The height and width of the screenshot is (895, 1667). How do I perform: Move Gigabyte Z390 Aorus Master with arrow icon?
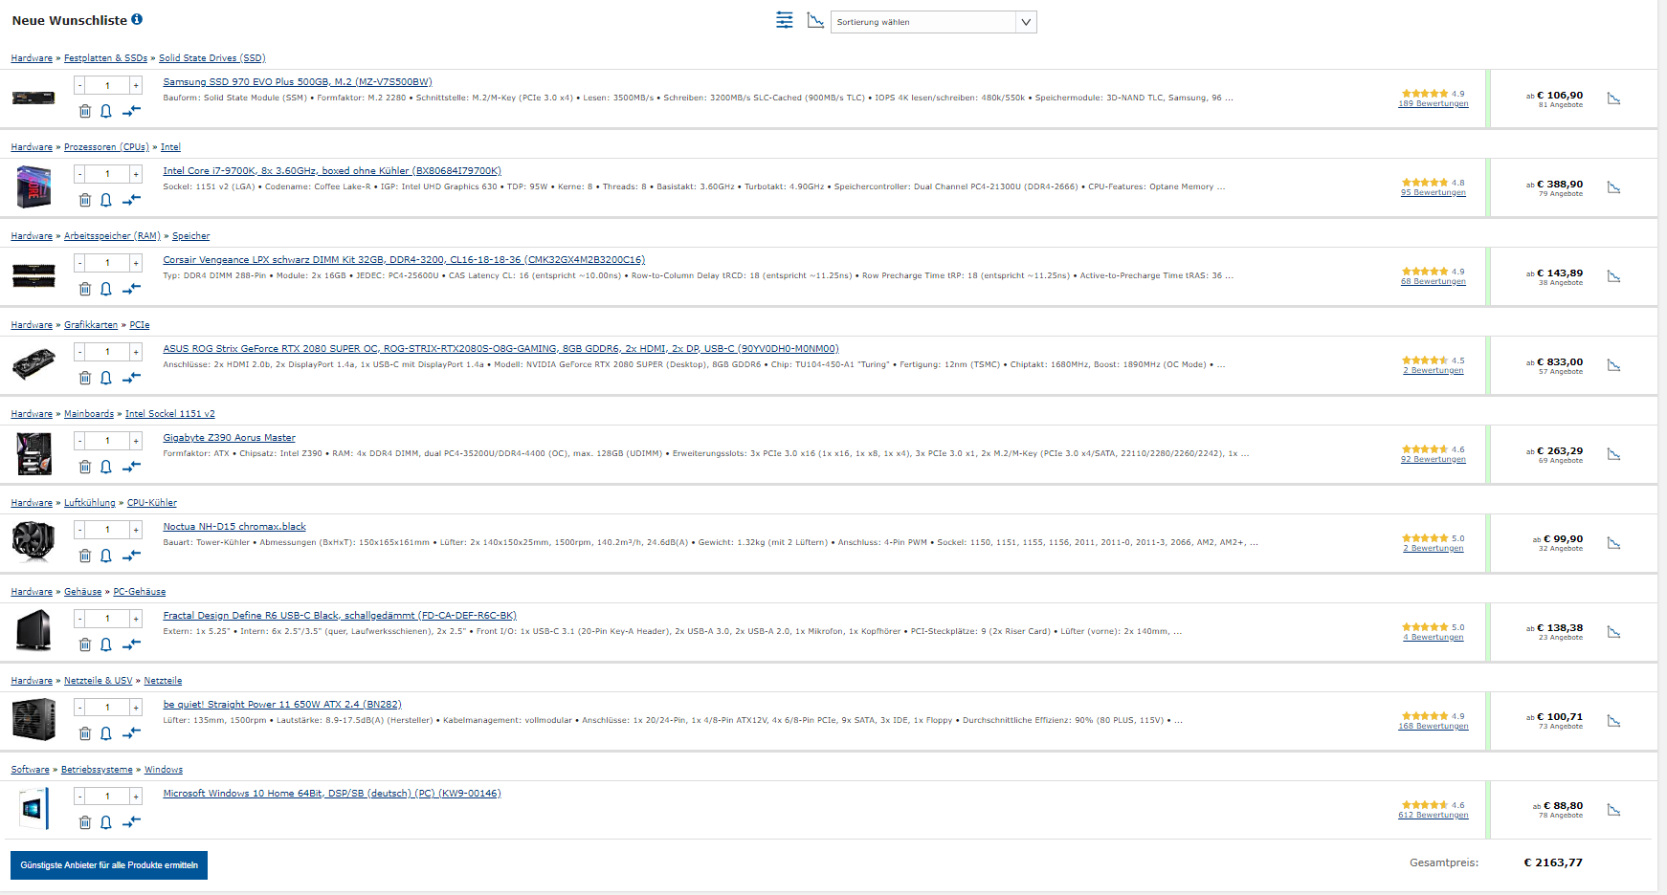(x=131, y=467)
